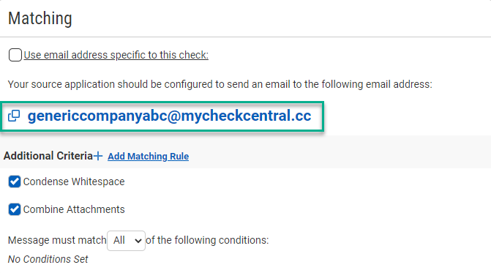Click the gray Additional Criteria bar background

pyautogui.click(x=338, y=152)
